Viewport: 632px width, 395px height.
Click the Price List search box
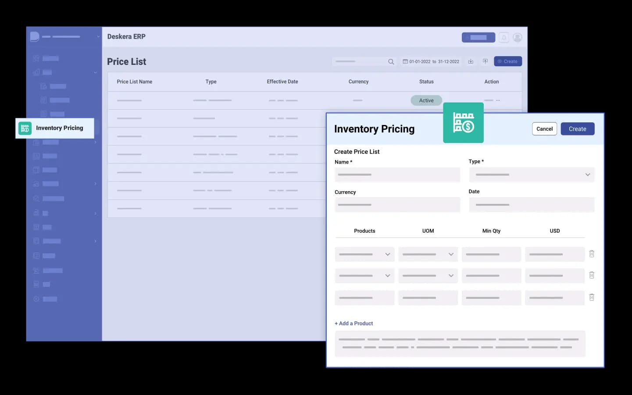364,61
